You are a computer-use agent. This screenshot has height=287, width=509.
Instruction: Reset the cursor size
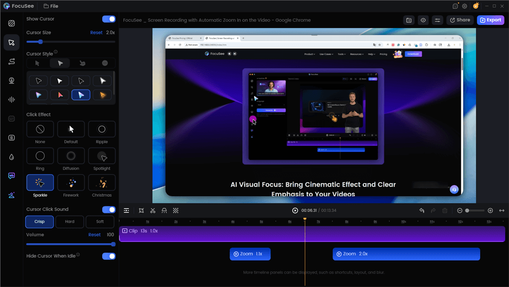[x=96, y=33]
